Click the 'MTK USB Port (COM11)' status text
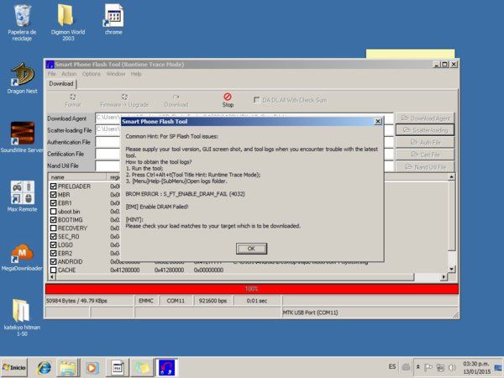504x378 pixels. [310, 312]
